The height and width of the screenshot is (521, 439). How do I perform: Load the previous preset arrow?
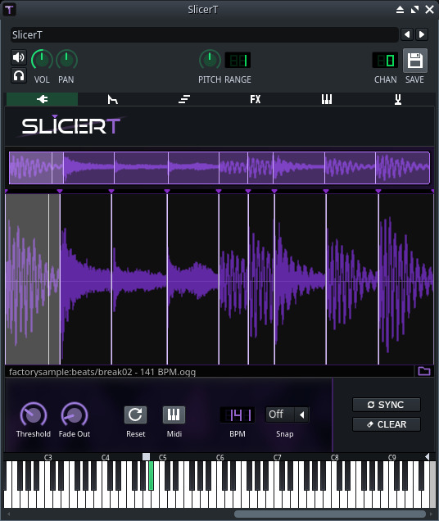(407, 34)
